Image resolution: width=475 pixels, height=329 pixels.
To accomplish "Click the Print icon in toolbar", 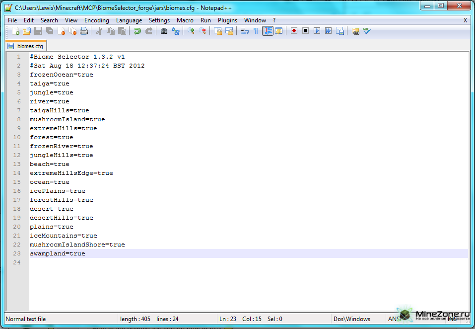I will pyautogui.click(x=84, y=31).
